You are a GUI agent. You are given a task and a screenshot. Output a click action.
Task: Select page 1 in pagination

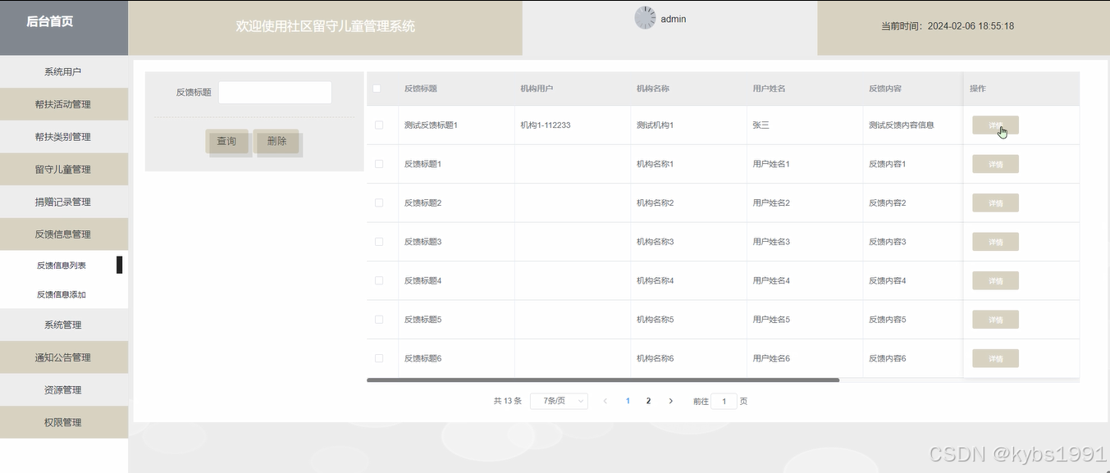(x=628, y=401)
